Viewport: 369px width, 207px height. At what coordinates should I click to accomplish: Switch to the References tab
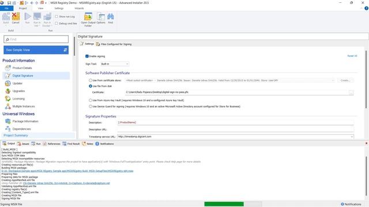(51, 144)
